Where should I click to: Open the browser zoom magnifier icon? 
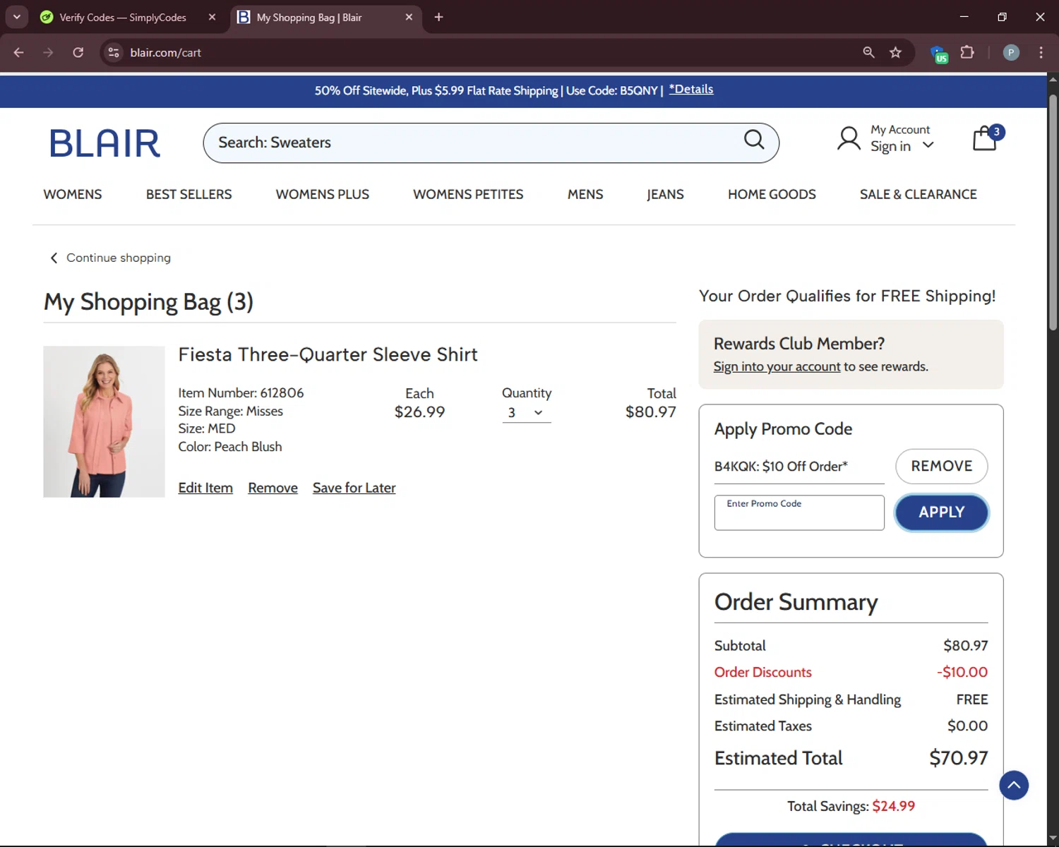pos(868,52)
